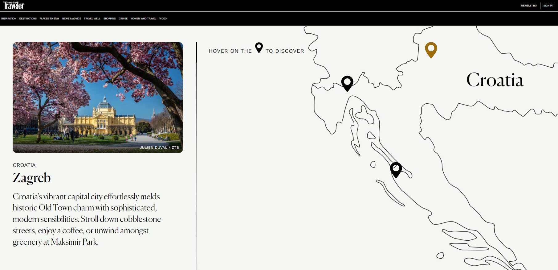The image size is (558, 270).
Task: Navigate to News & Advice
Action: tap(71, 19)
